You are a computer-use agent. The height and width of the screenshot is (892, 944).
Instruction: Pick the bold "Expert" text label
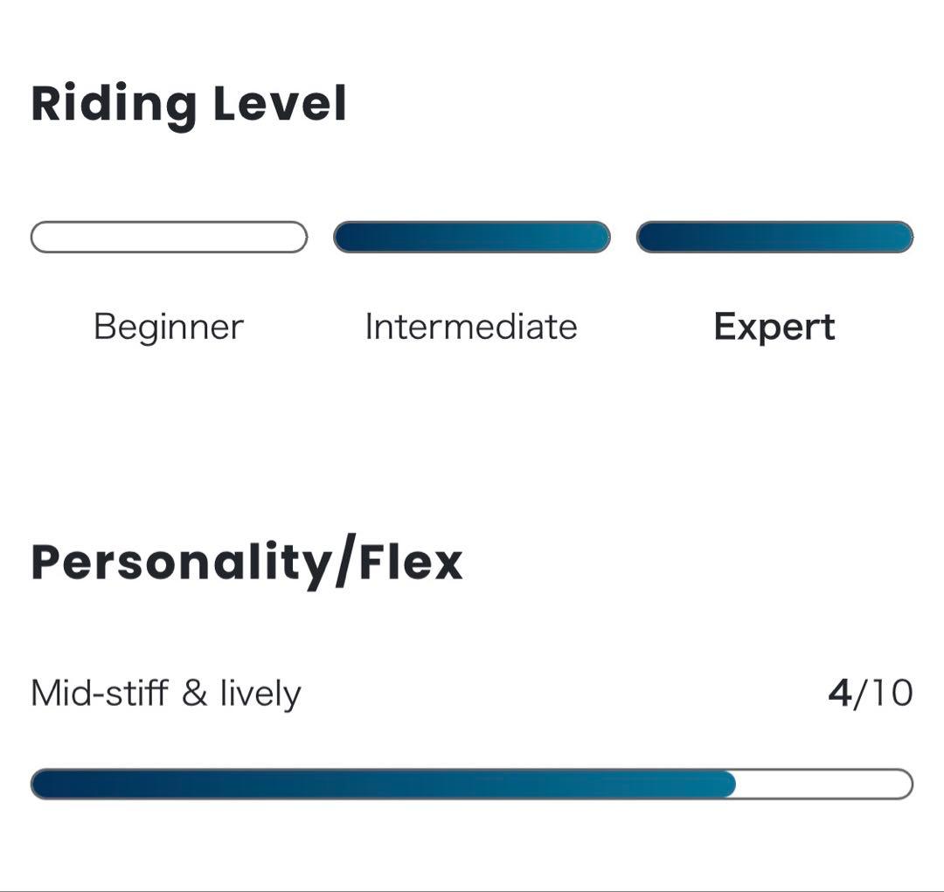(774, 327)
